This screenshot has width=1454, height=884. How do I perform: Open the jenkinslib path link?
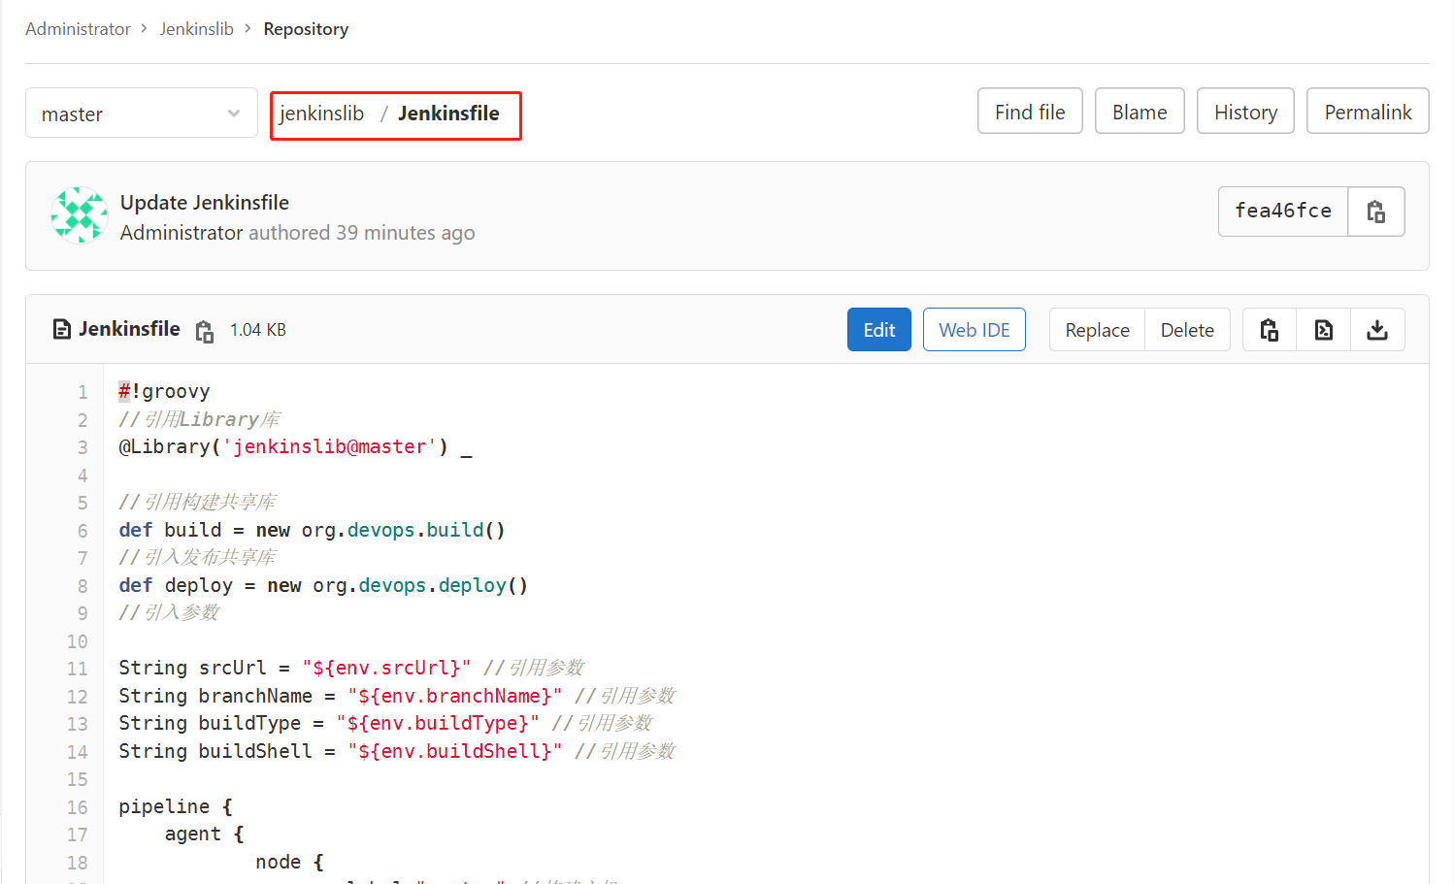(x=322, y=114)
